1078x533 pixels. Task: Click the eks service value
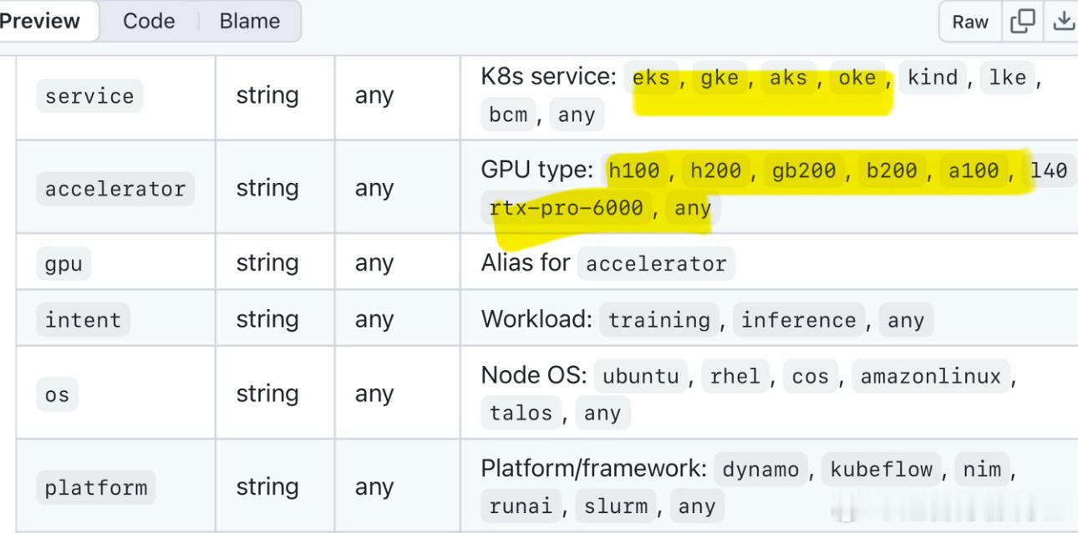tap(651, 78)
